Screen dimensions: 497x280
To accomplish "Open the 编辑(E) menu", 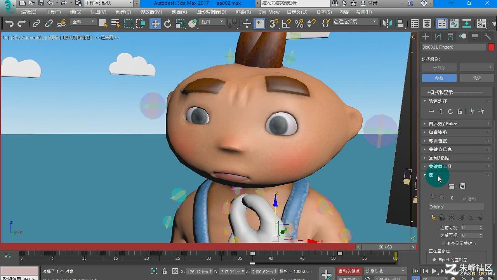I will pyautogui.click(x=29, y=12).
